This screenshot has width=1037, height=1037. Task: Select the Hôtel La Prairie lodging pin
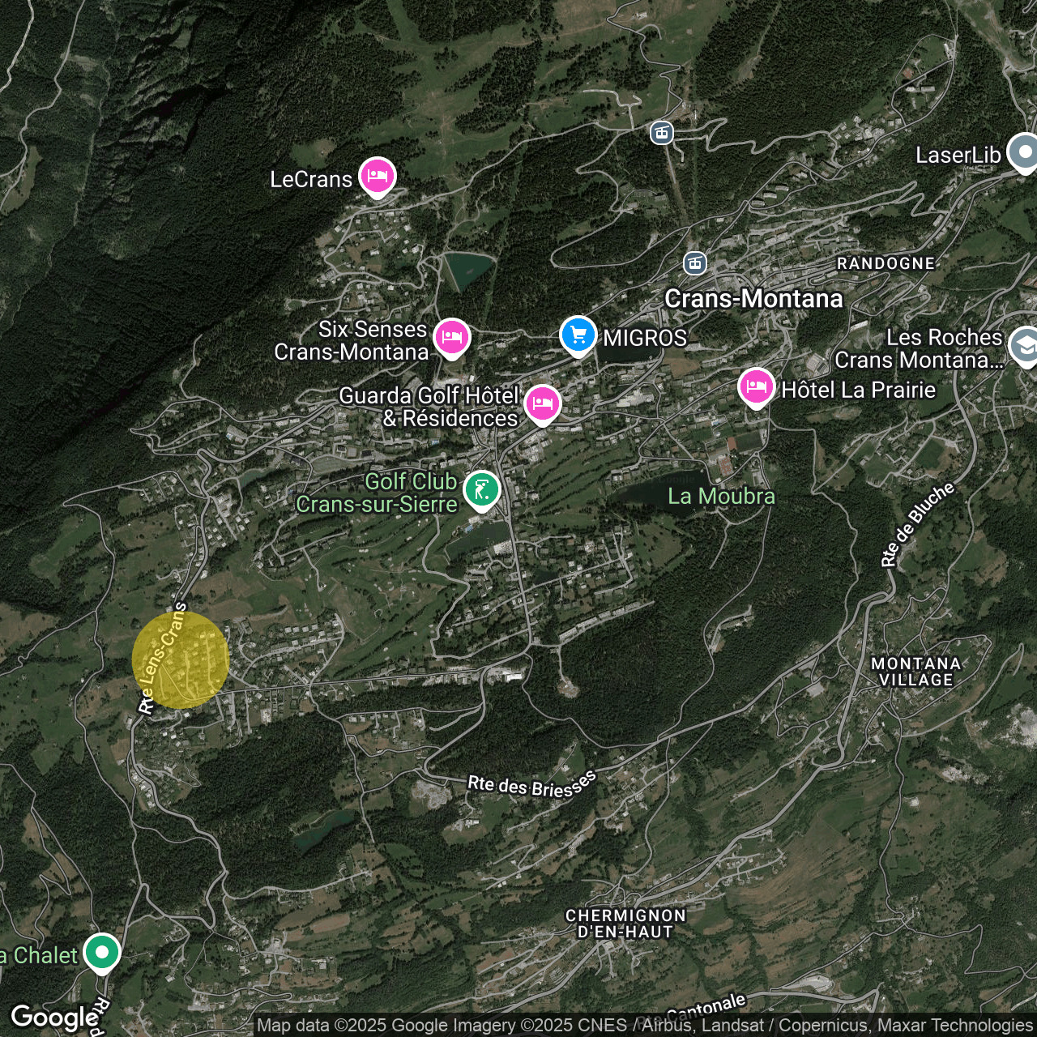tap(756, 387)
